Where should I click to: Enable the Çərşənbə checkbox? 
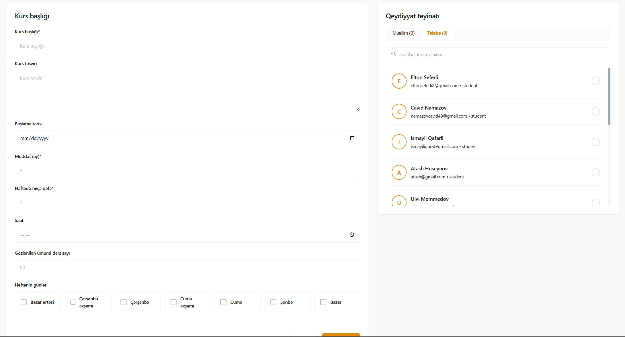(124, 302)
